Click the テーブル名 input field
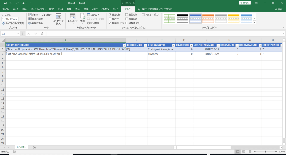The image size is (286, 155). 10,19
